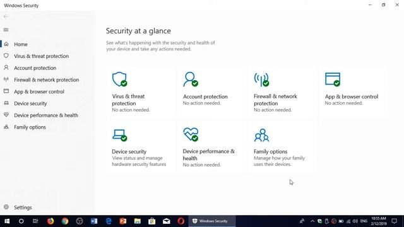Open the Action Center notification icon
Image resolution: width=404 pixels, height=227 pixels.
(x=394, y=221)
